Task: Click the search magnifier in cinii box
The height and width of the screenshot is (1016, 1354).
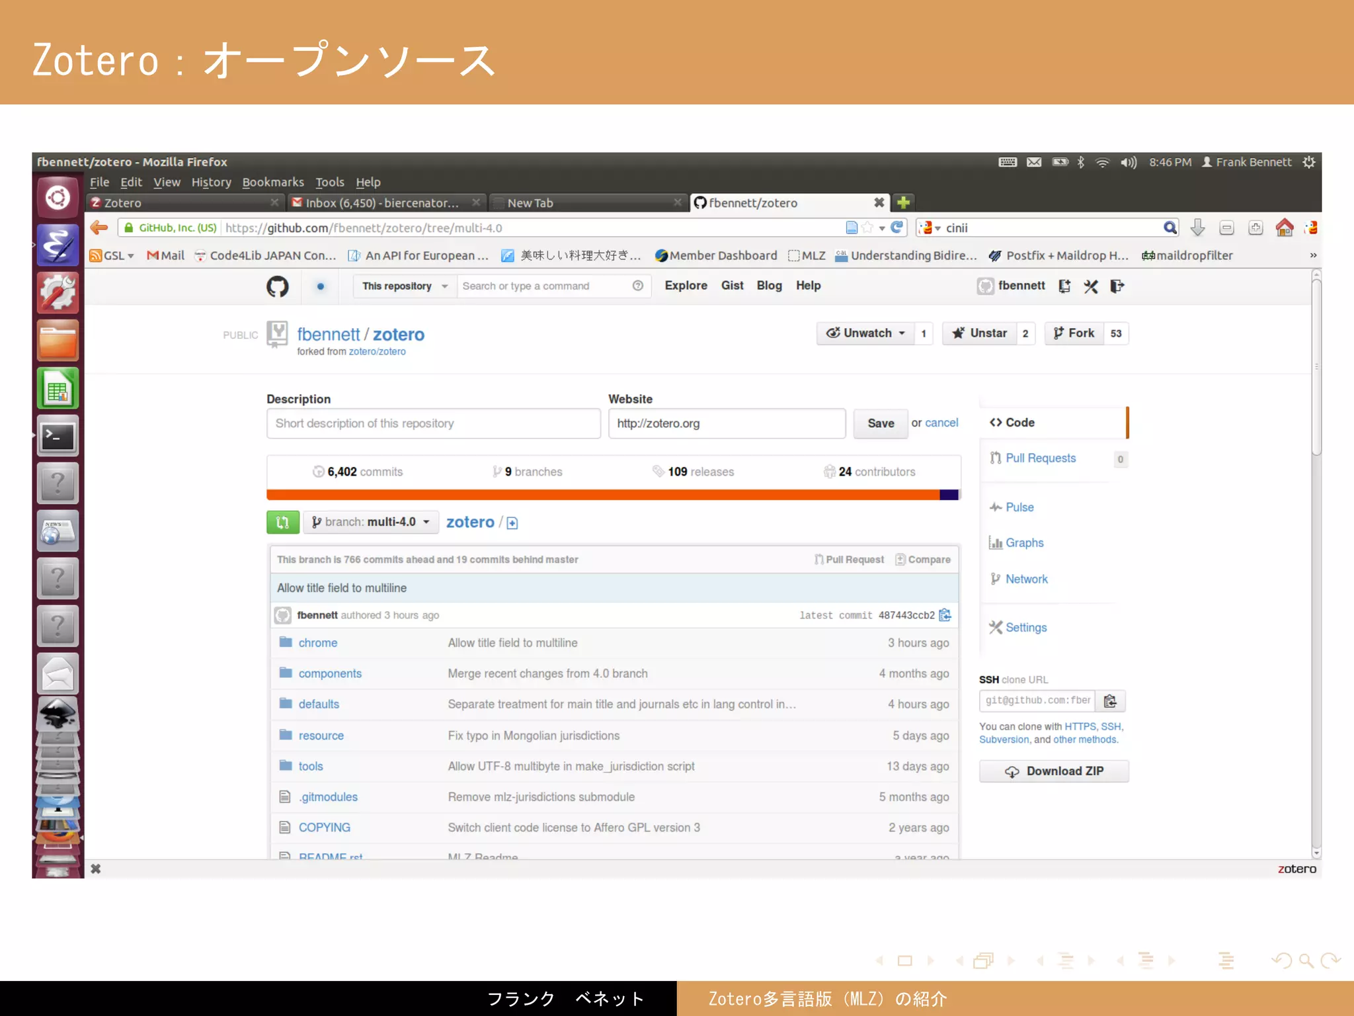Action: click(x=1170, y=228)
